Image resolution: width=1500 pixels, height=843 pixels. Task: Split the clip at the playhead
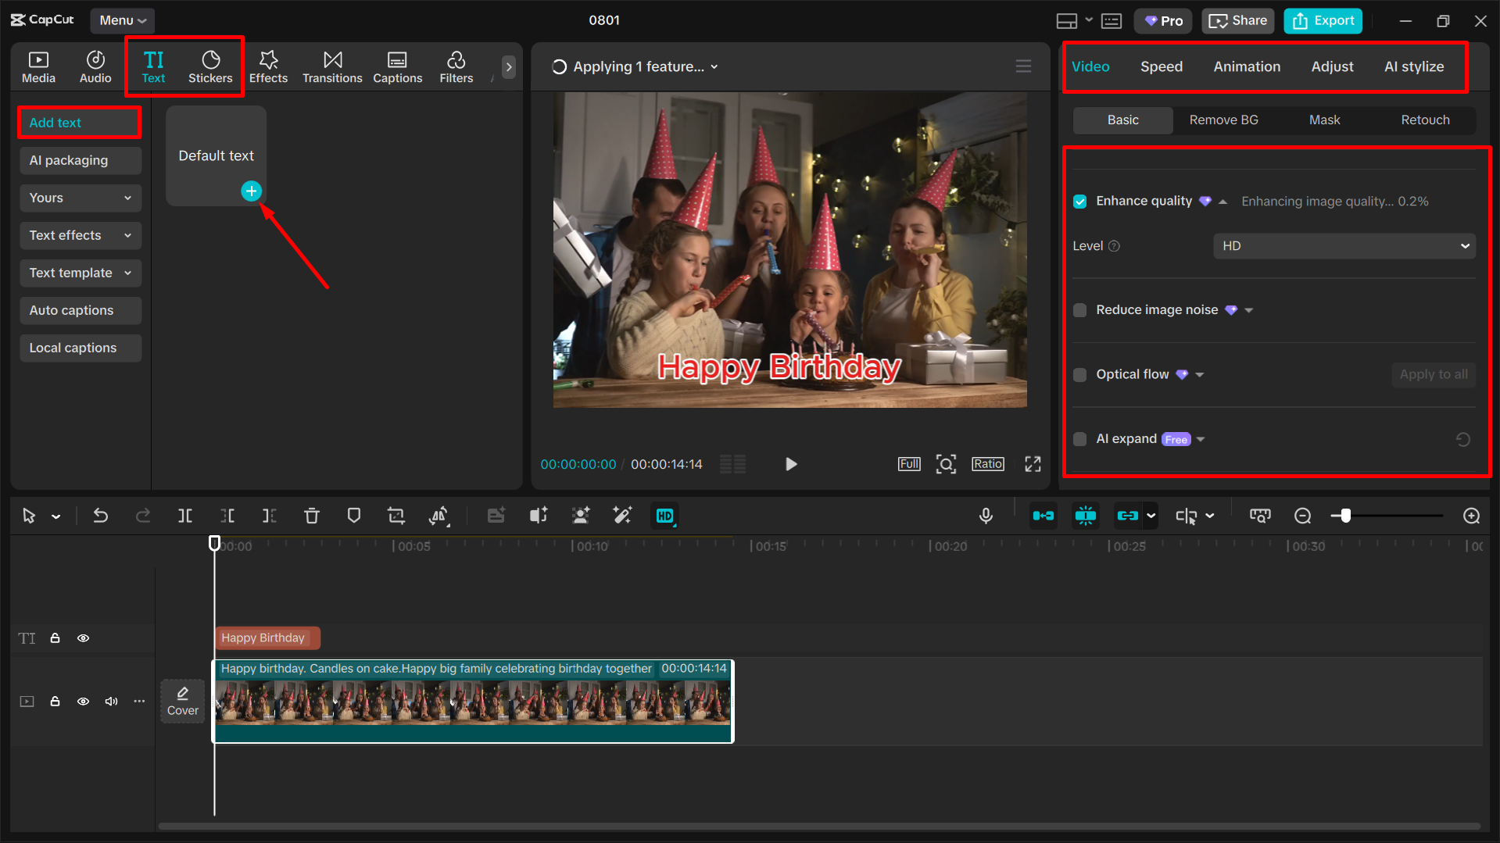coord(185,516)
